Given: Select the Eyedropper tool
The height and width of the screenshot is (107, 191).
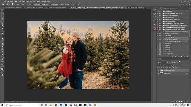Looking at the screenshot, I should 2,26.
